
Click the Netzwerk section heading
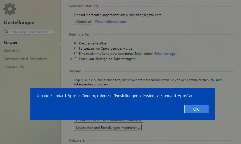(x=77, y=140)
